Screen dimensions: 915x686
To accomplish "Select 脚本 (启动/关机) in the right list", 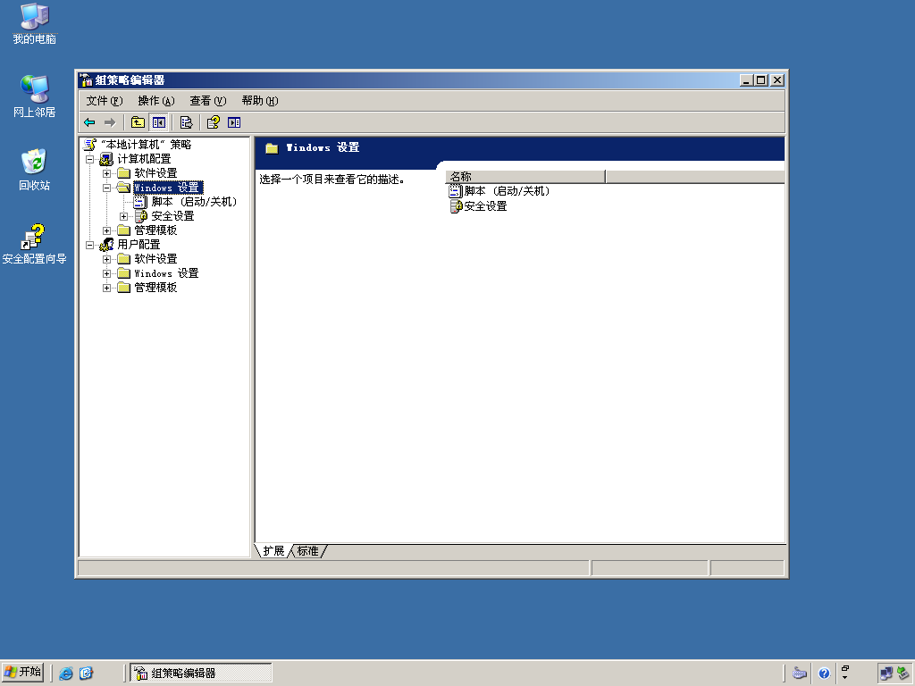I will pyautogui.click(x=508, y=191).
